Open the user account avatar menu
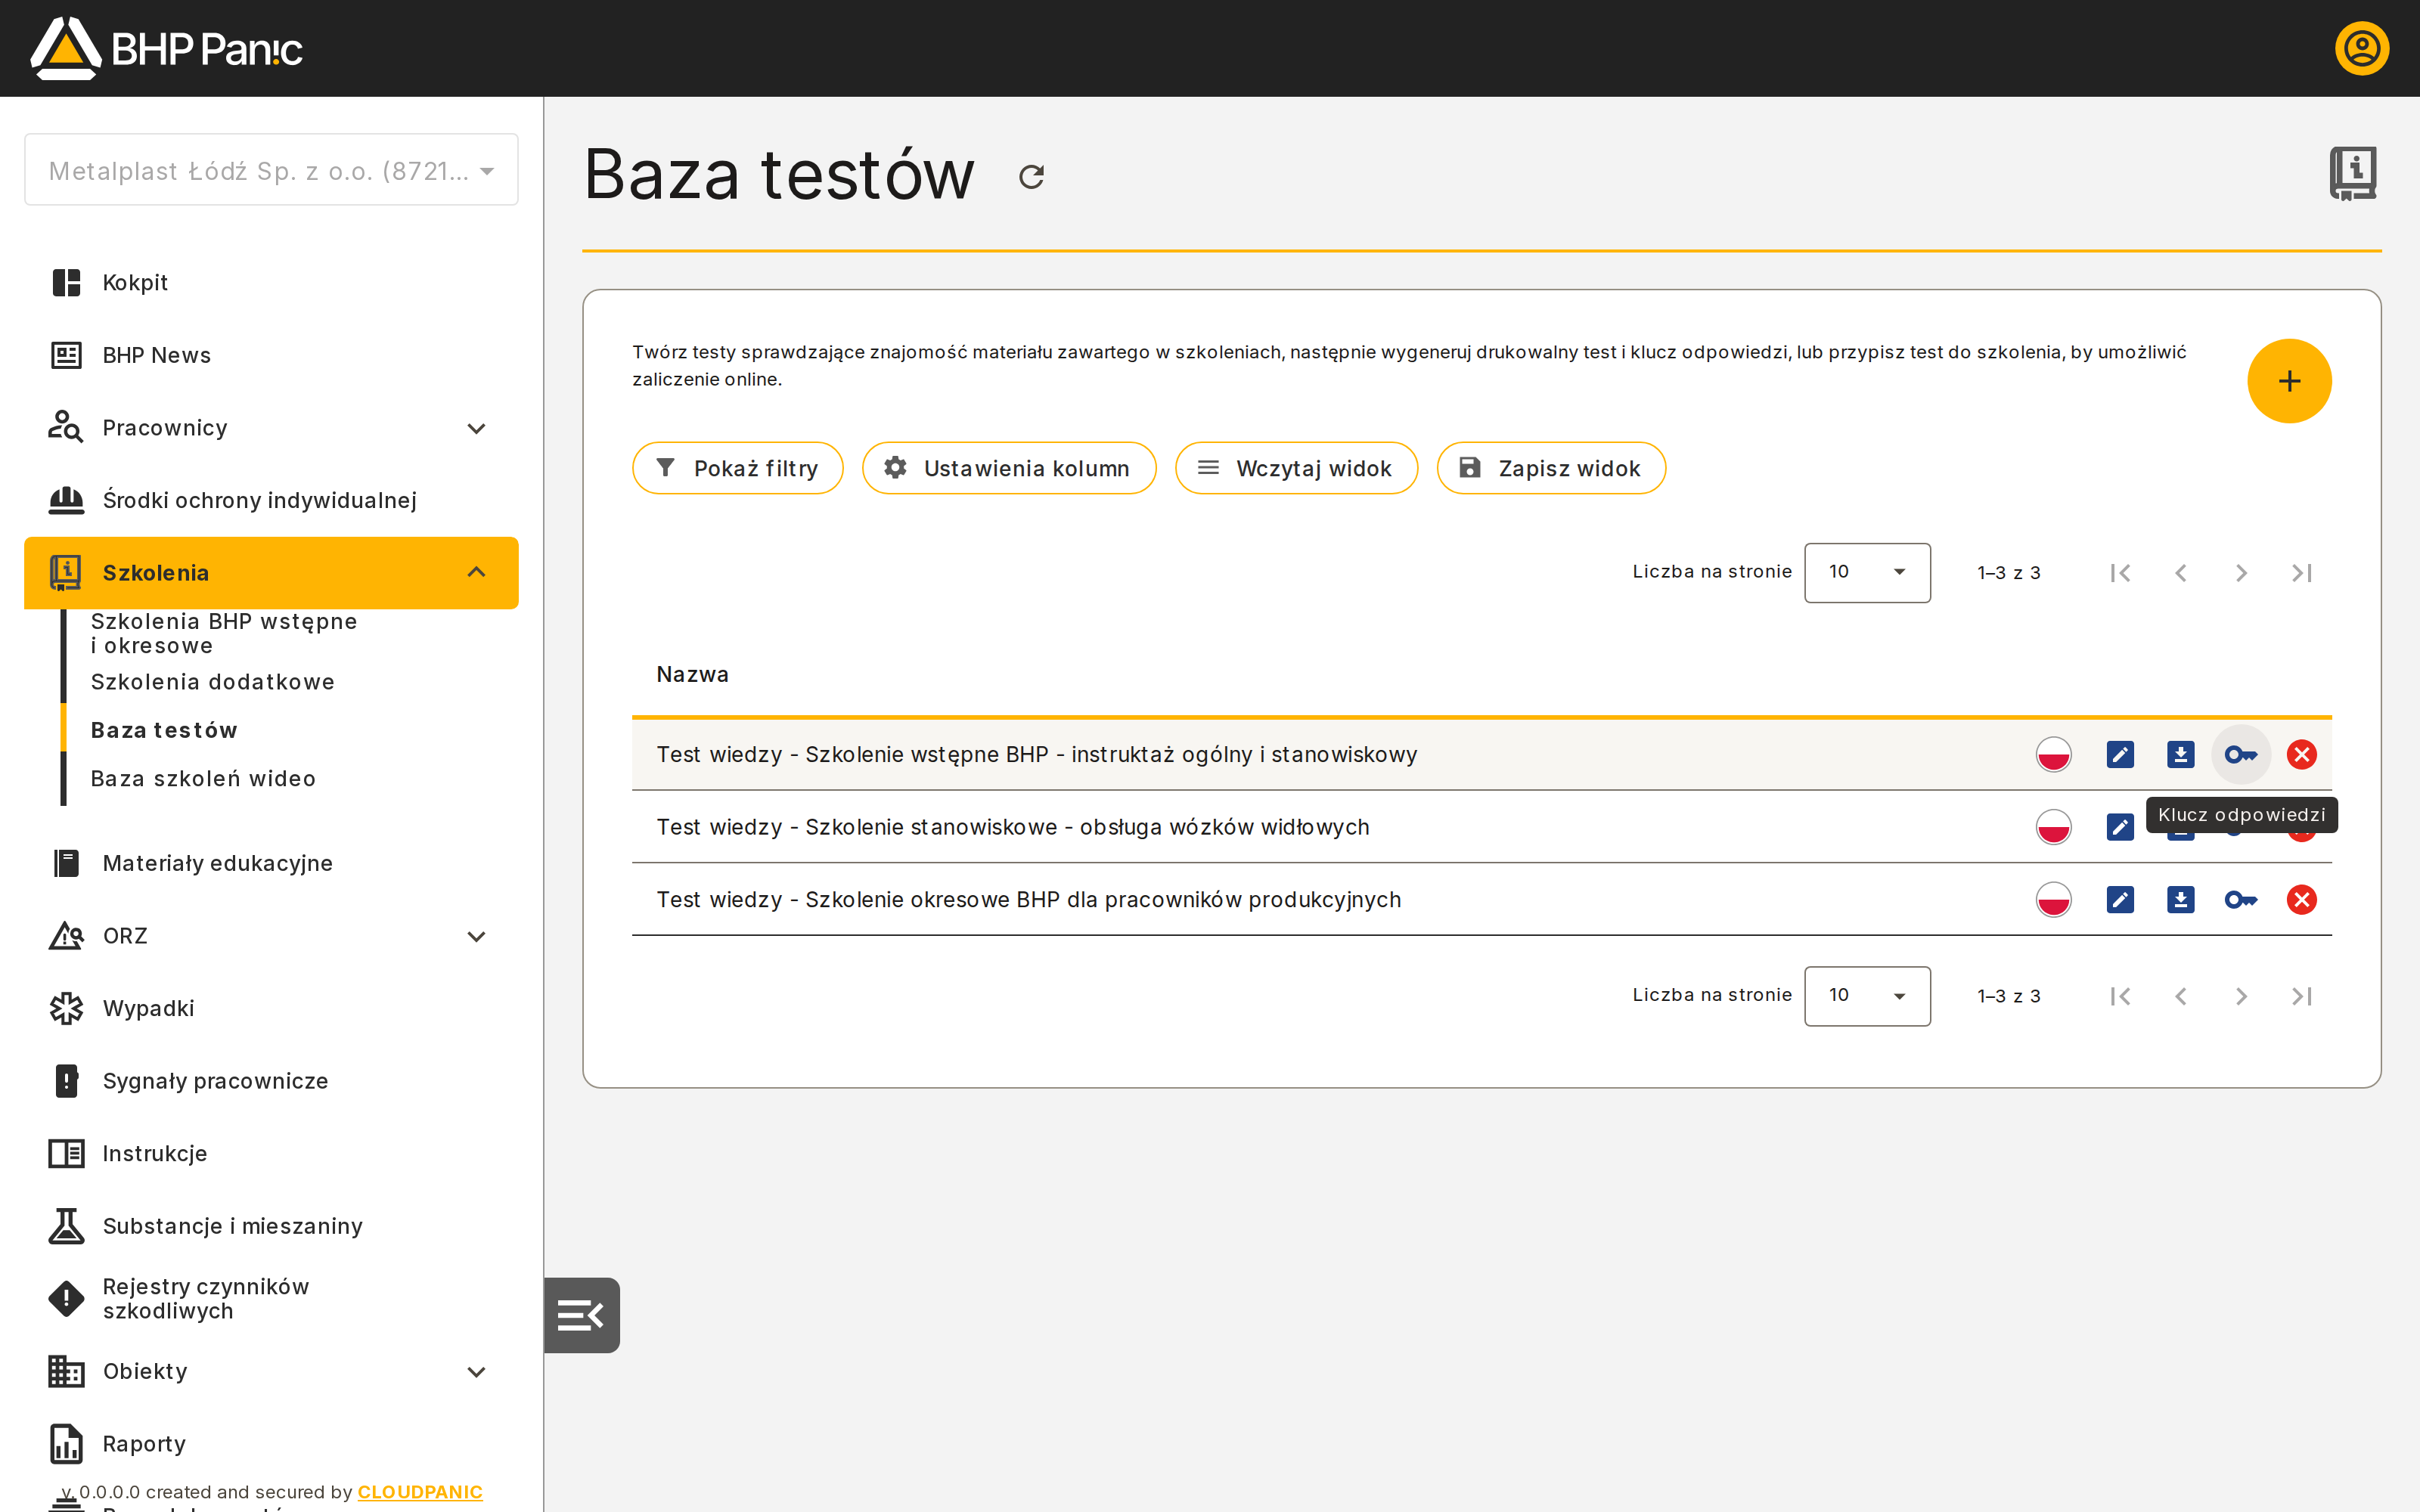The image size is (2420, 1512). 2362,48
